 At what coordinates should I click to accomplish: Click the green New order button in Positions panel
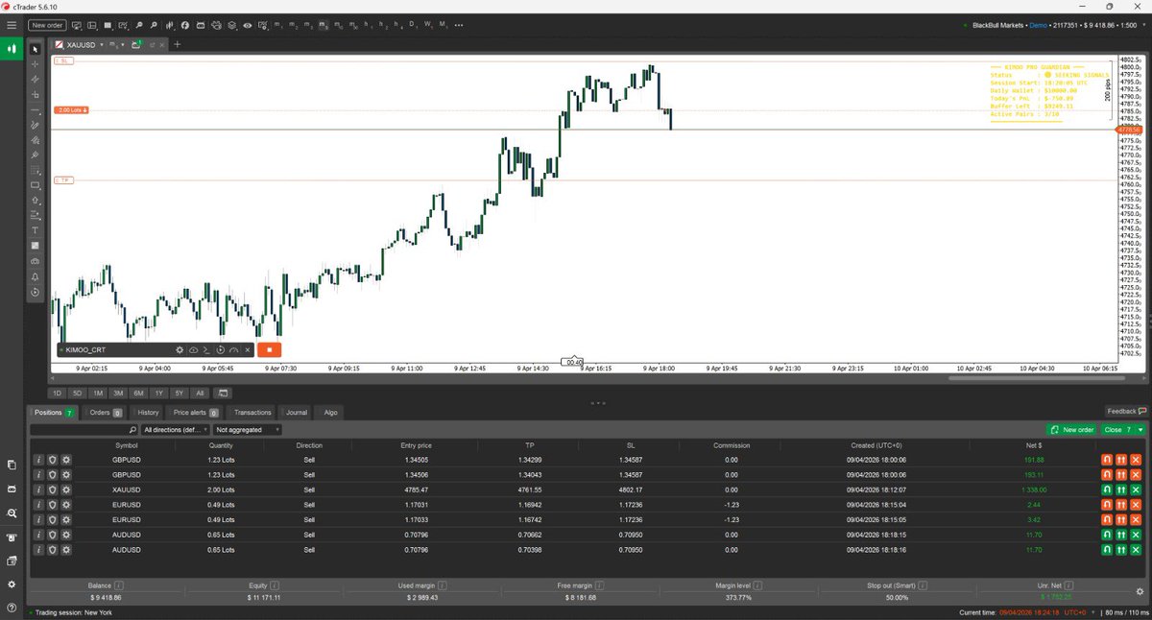click(1071, 429)
